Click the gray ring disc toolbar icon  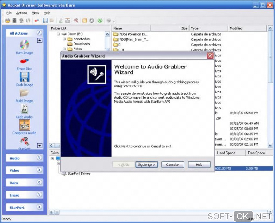pyautogui.click(x=92, y=21)
